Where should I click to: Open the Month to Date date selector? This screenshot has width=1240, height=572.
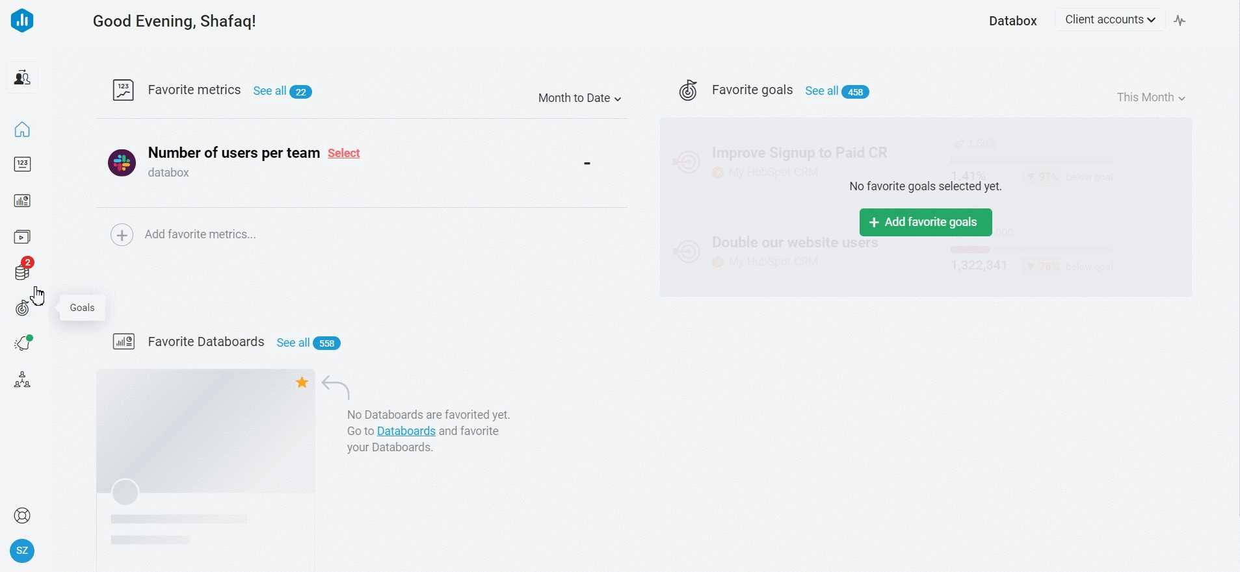coord(579,98)
